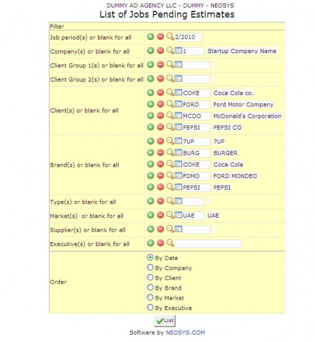The width and height of the screenshot is (315, 342).
Task: Select By Executive order option
Action: point(150,308)
